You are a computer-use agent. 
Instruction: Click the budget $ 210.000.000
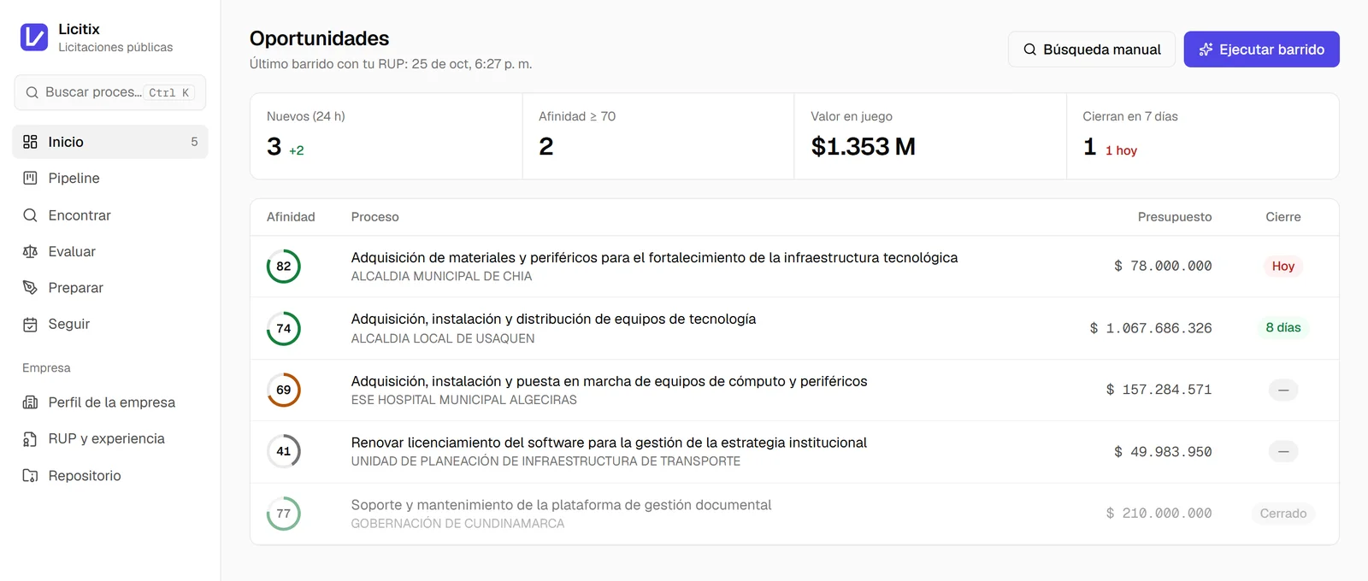(x=1159, y=514)
